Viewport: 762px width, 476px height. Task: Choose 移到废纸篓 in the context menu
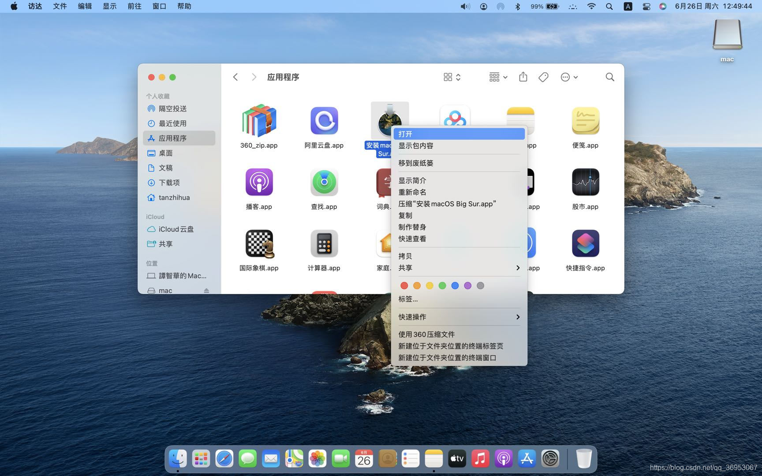(x=459, y=163)
